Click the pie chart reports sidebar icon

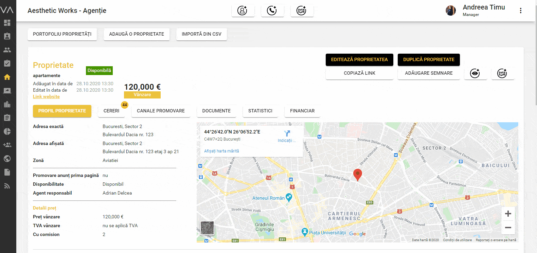click(x=7, y=131)
